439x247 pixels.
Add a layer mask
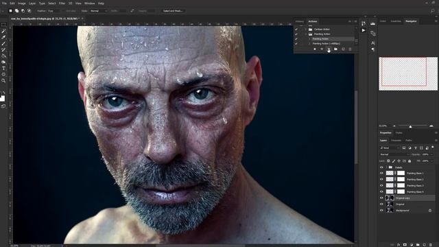[405, 244]
